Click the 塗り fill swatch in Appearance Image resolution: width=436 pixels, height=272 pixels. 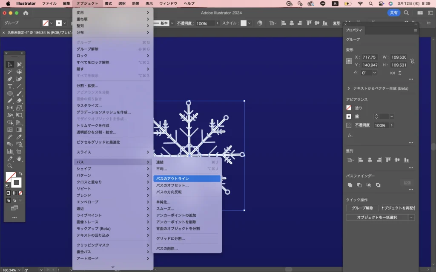(x=349, y=108)
